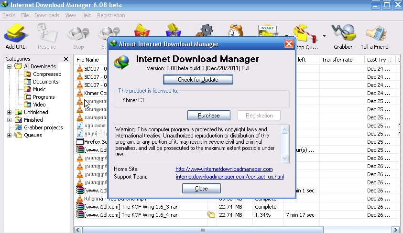The width and height of the screenshot is (403, 233).
Task: Open the Tasks menu
Action: [9, 15]
